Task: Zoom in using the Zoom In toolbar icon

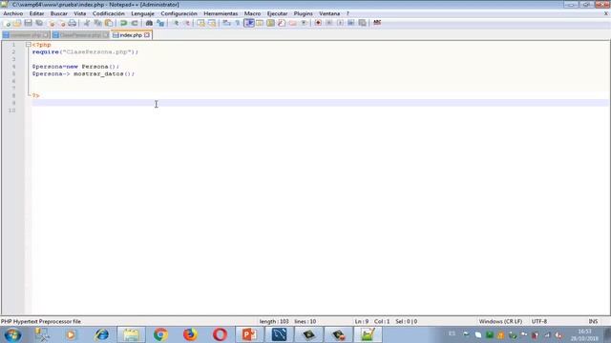Action: point(176,23)
